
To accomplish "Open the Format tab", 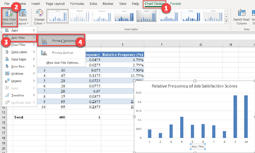I will [175, 4].
